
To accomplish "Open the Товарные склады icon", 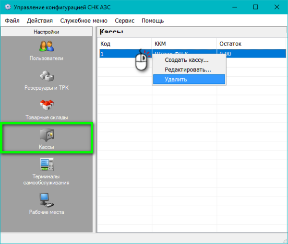I will 47,105.
